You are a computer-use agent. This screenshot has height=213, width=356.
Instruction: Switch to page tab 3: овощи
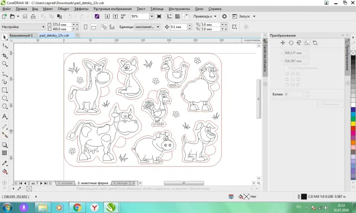coord(121,183)
